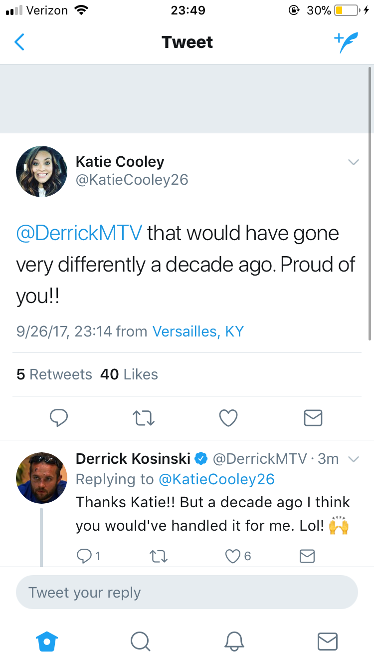Open options chevron on Katie's tweet
Image resolution: width=374 pixels, height=666 pixels.
click(353, 162)
